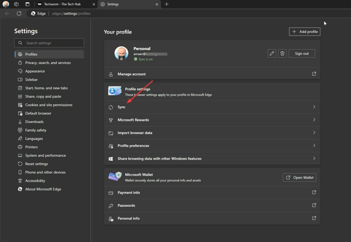Click Personal info external link icon
This screenshot has width=351, height=242.
pyautogui.click(x=314, y=218)
